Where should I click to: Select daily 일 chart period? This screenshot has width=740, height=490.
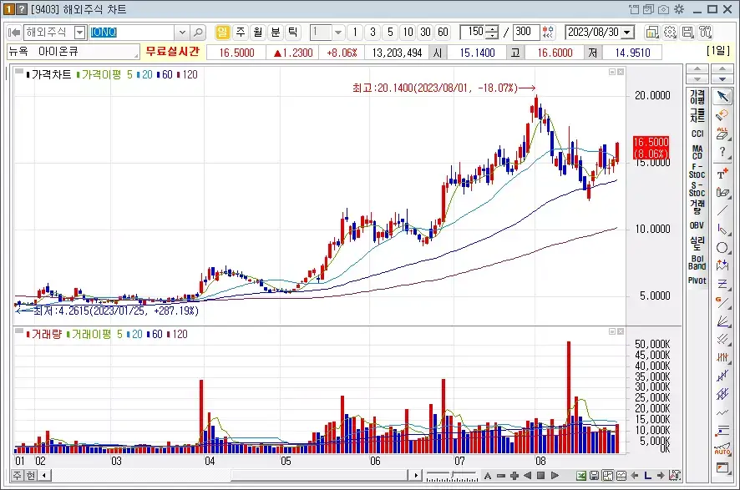pyautogui.click(x=222, y=32)
